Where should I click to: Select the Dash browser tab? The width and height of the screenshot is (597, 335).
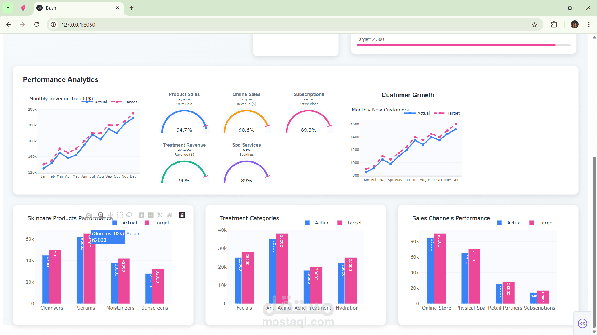coord(78,8)
